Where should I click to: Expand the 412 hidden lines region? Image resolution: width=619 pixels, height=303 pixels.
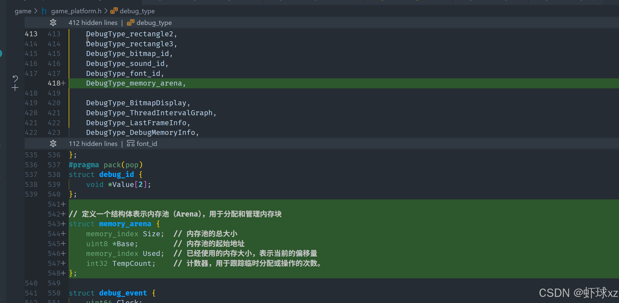(x=53, y=22)
